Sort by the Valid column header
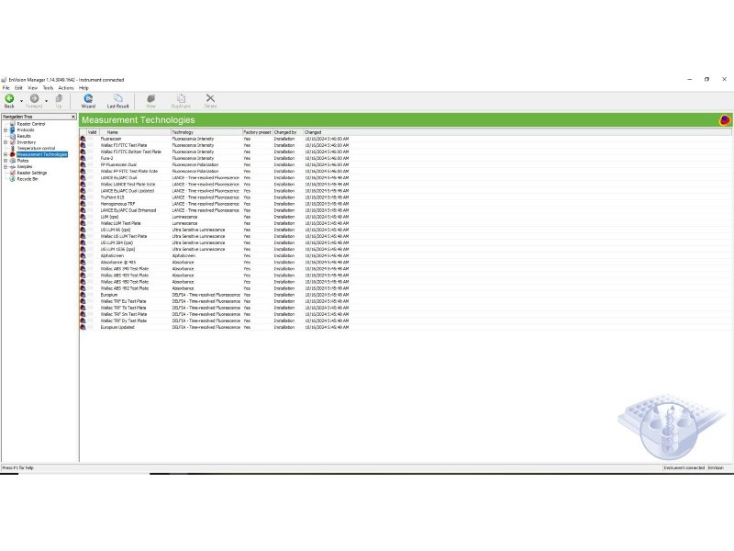 coord(93,132)
